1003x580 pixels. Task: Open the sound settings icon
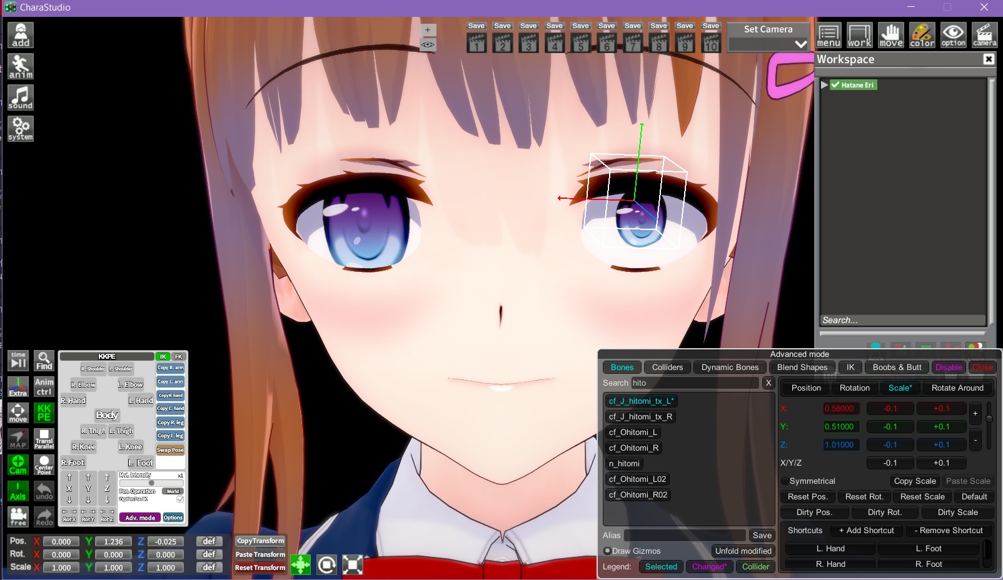21,97
